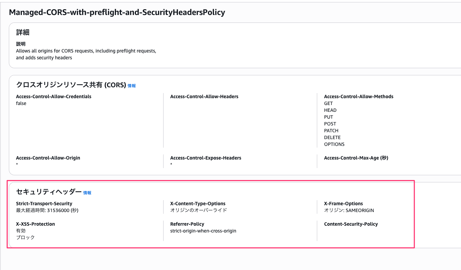This screenshot has height=270, width=461.
Task: Click the 詳細 section heading
Action: click(23, 33)
